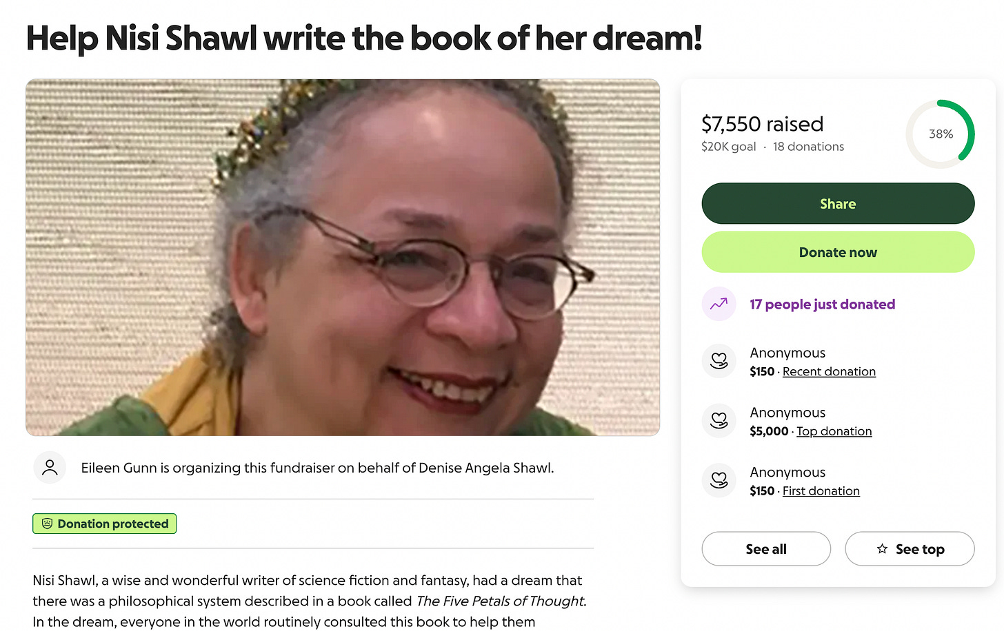Click the shield icon in Donation protected badge
1004x631 pixels.
(x=47, y=524)
